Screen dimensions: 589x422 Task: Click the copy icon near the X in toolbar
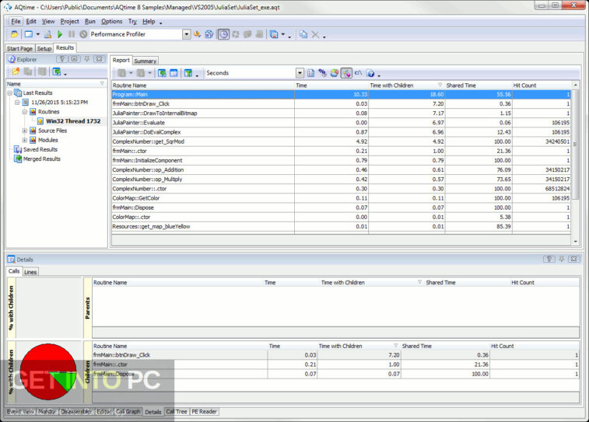(x=303, y=34)
